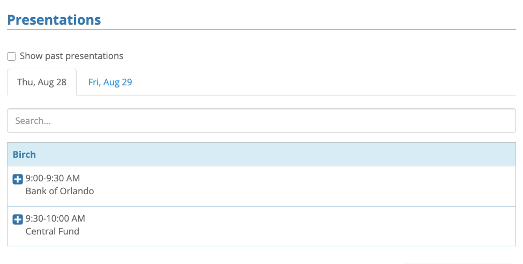Click the word "Orlando" in first presentation
The width and height of the screenshot is (523, 264).
tap(77, 191)
